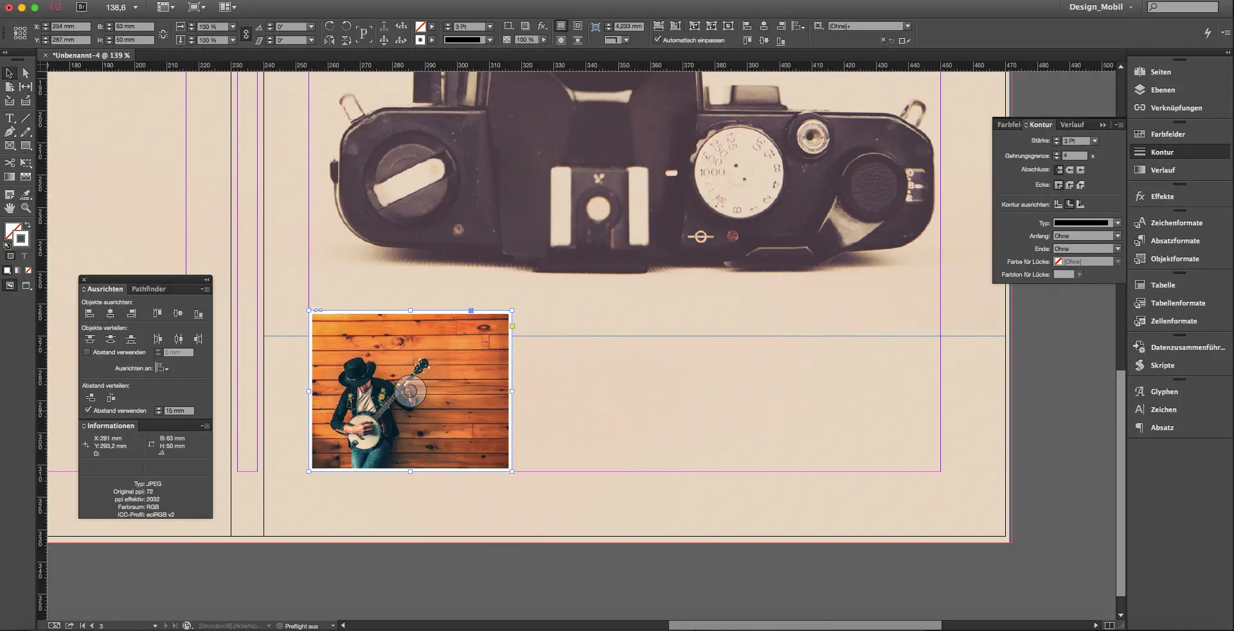Screen dimensions: 1234x631
Task: Enable Abstand verwenden under Objekte verteilen
Action: coord(87,352)
